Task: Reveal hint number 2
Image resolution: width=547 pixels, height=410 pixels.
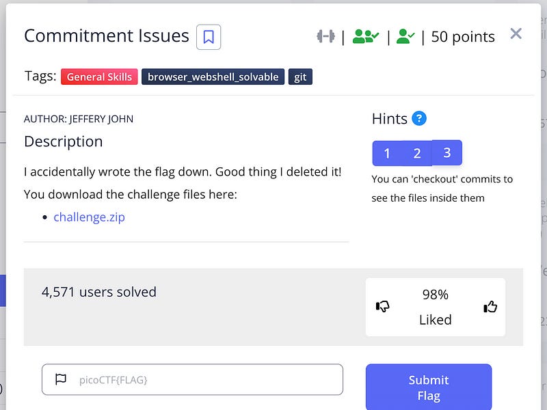Action: [x=417, y=153]
